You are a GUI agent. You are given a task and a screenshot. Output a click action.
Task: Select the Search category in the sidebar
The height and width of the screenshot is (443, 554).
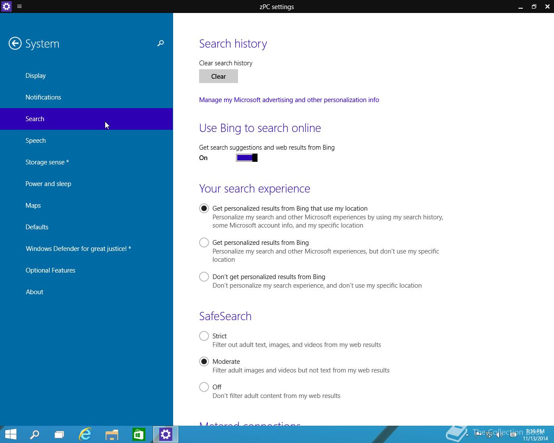pos(87,119)
